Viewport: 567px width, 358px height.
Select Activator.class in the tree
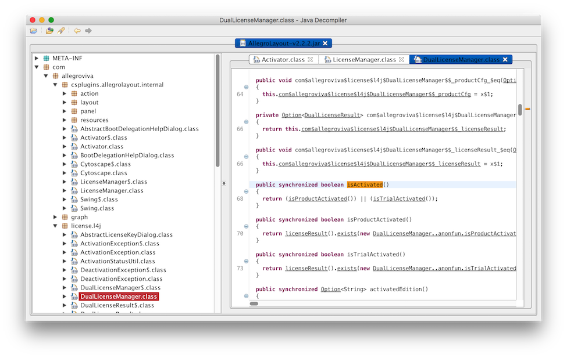point(102,147)
